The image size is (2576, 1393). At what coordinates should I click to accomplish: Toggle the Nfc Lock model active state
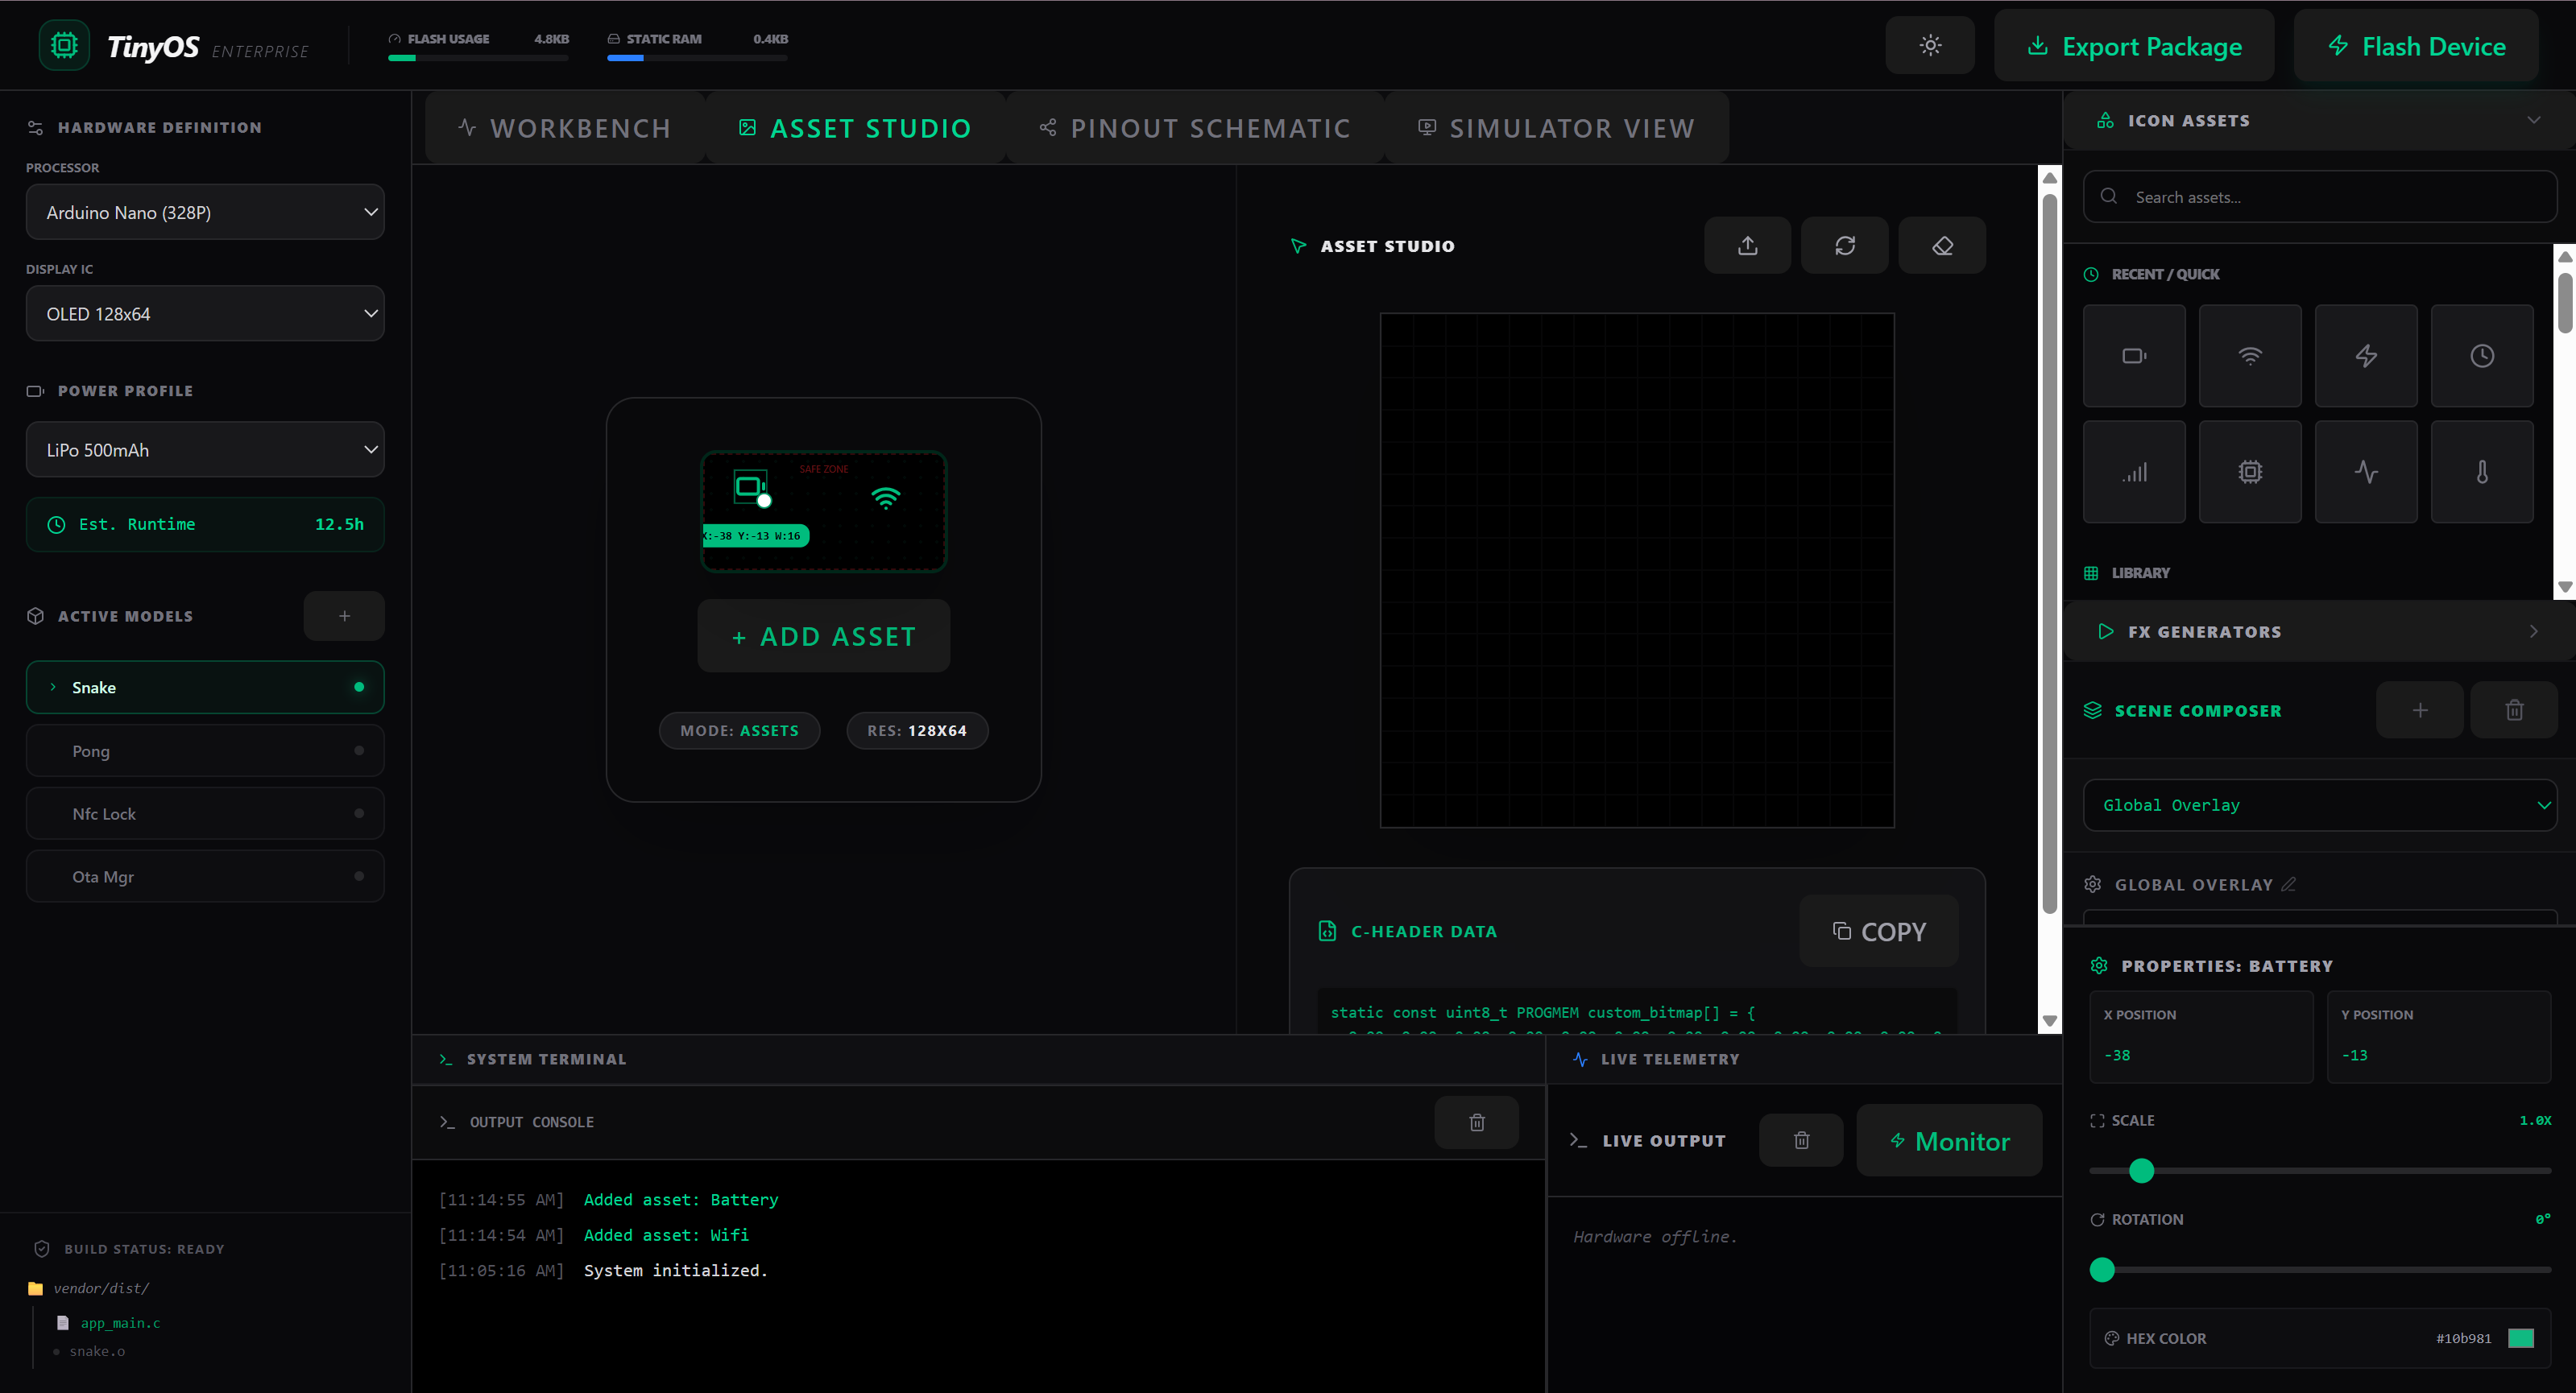click(359, 813)
